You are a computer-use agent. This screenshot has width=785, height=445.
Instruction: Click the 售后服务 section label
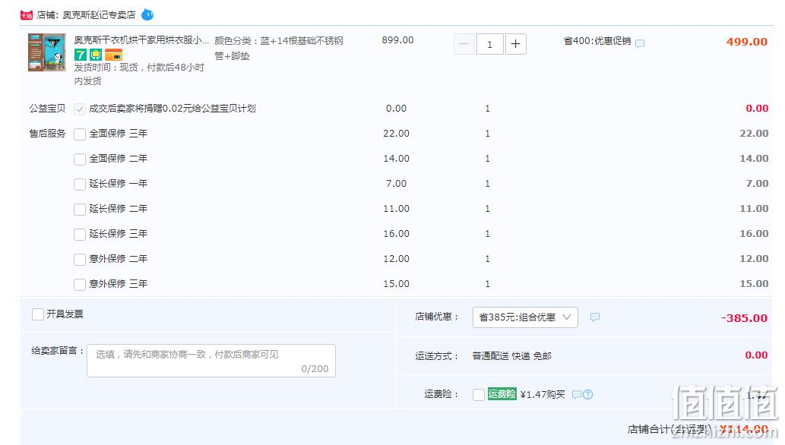tap(48, 134)
